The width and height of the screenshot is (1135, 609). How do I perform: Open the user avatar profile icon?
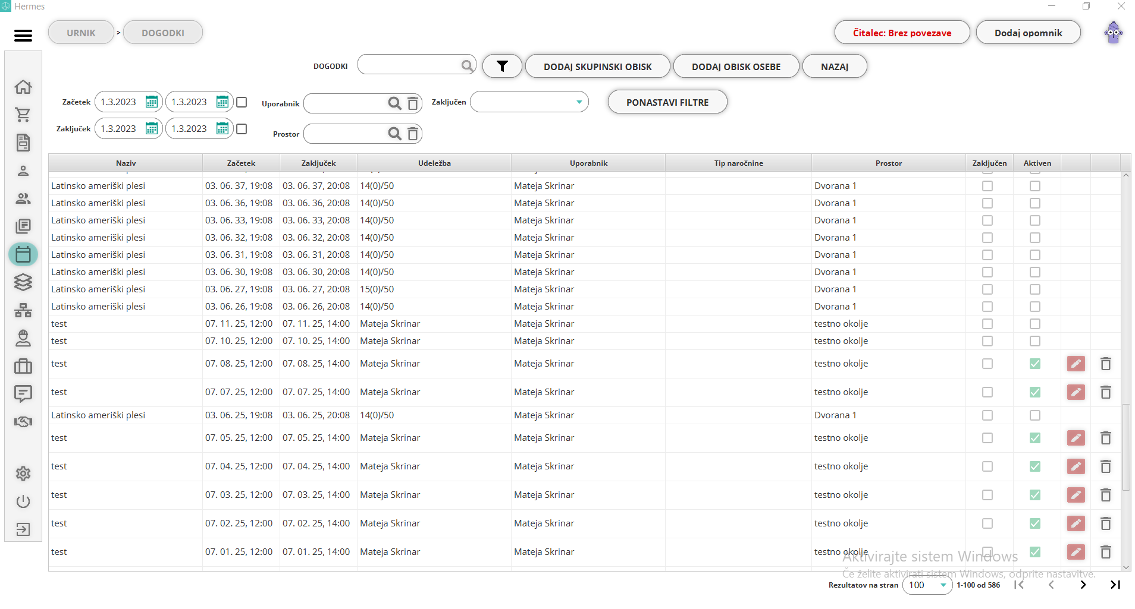[x=1113, y=33]
